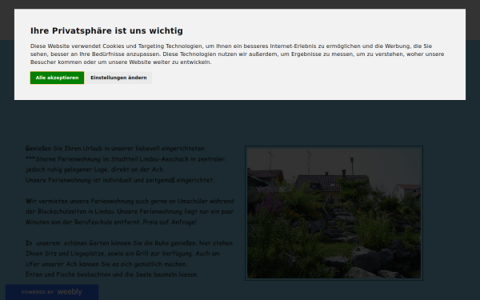Screen dimensions: 480x300
Task: Select the cookie line starting Besucher kommen
Action: 121,62
